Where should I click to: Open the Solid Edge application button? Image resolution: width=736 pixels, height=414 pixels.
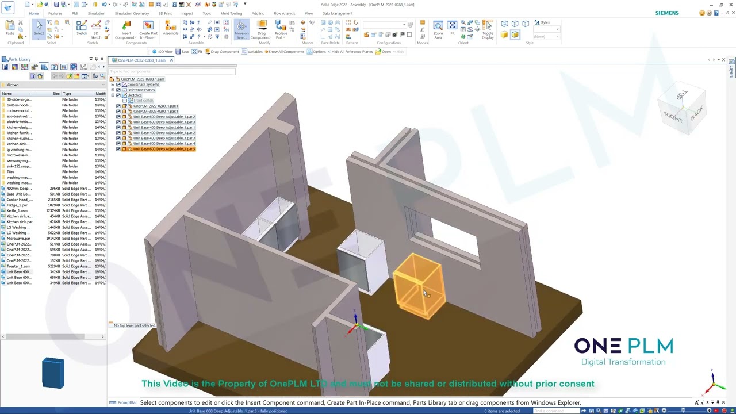[x=8, y=7]
